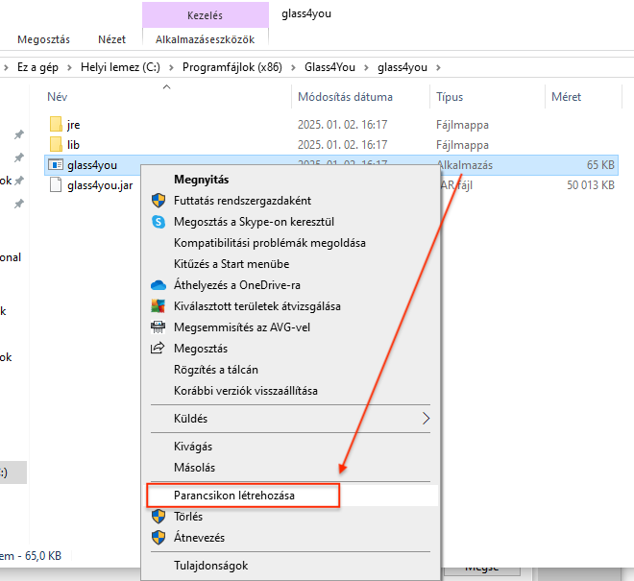Click the Glass4You breadcrumb path segment
This screenshot has width=634, height=581.
point(331,67)
